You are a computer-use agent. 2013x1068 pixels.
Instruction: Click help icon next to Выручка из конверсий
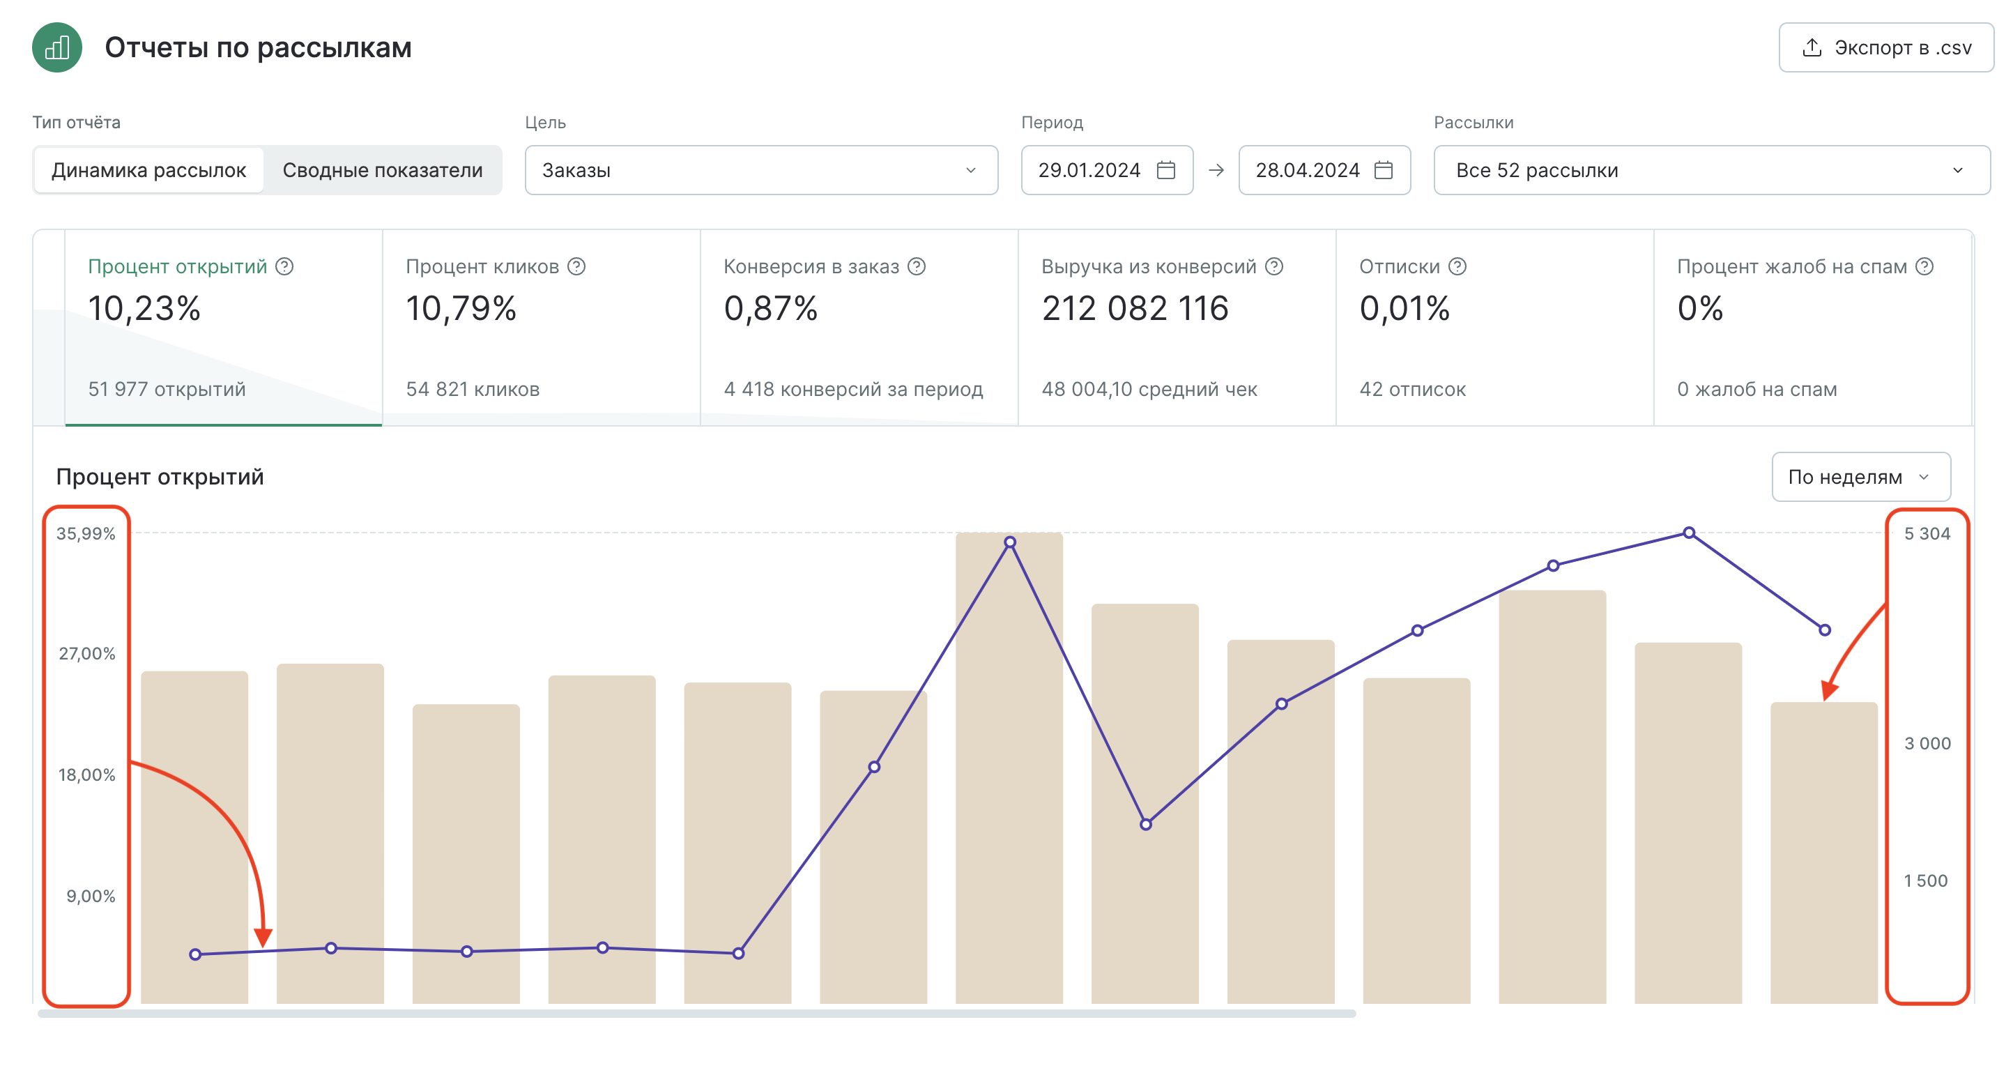tap(1273, 266)
